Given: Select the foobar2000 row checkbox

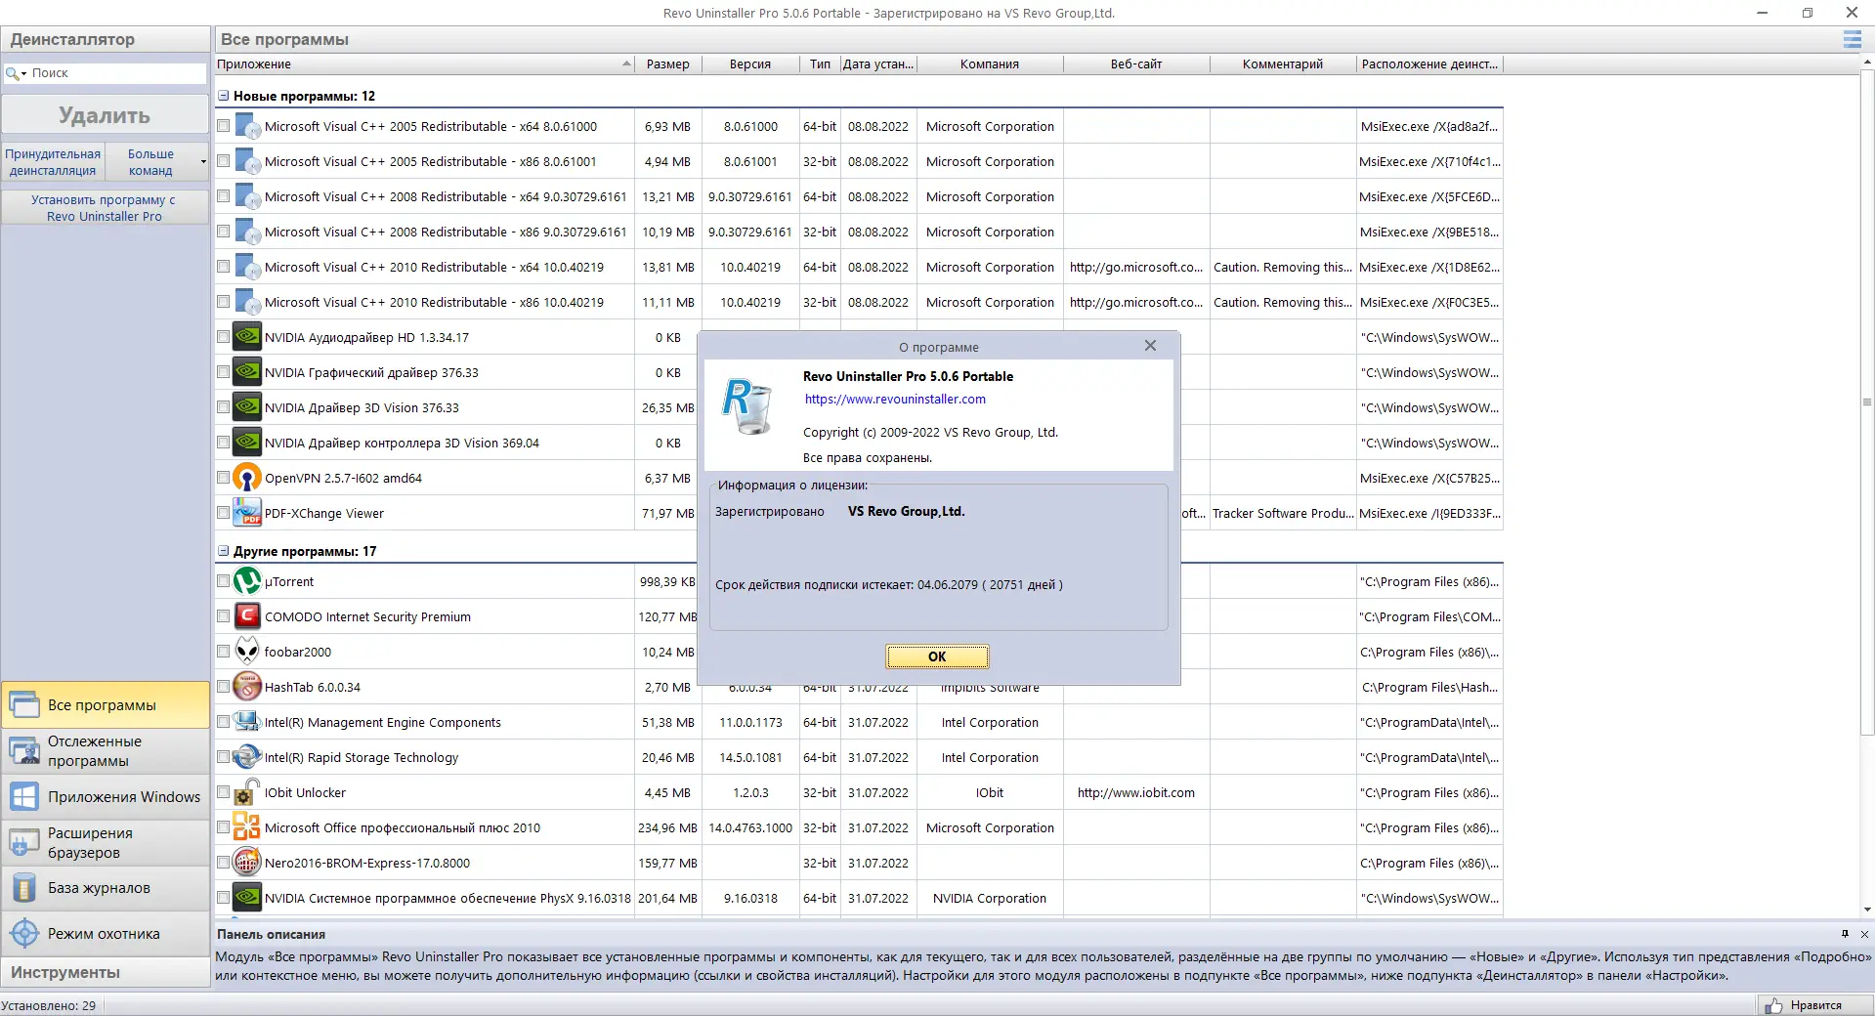Looking at the screenshot, I should [224, 652].
